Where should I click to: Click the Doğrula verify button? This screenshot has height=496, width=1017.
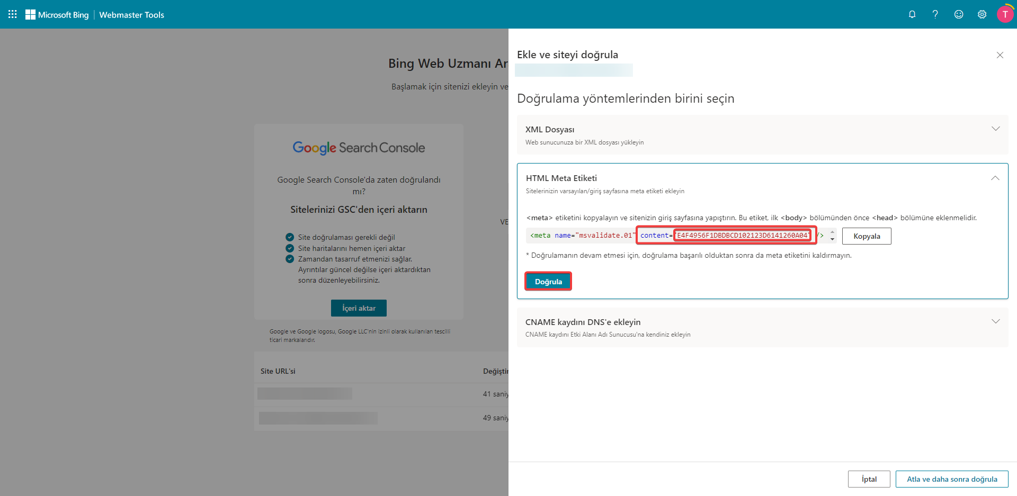point(548,282)
